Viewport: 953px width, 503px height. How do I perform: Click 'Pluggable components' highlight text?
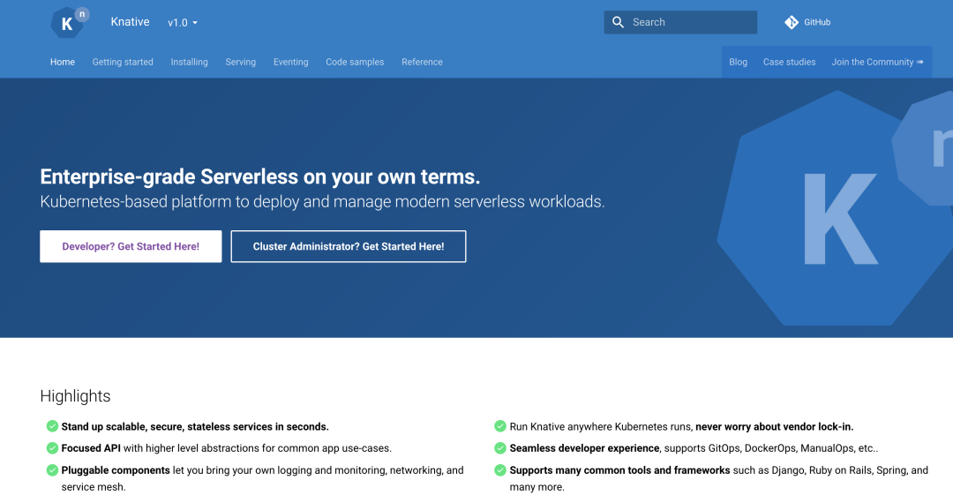tap(116, 470)
